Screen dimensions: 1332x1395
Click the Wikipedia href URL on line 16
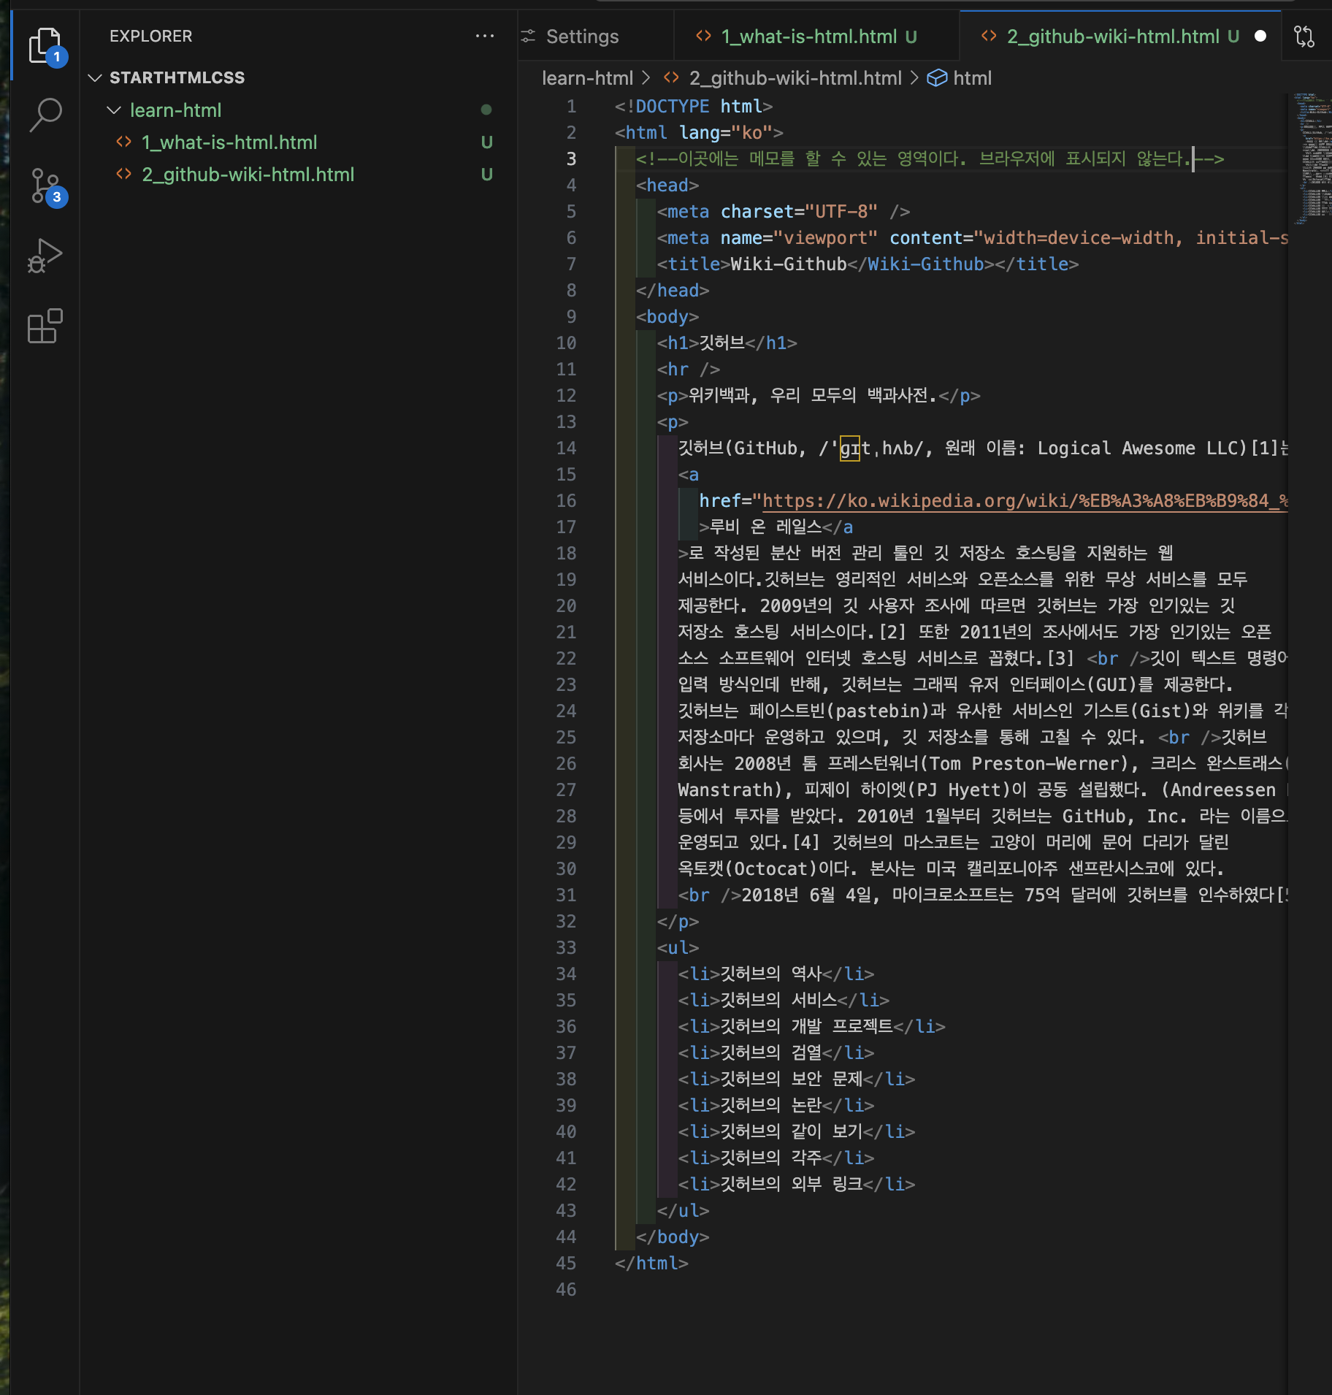pos(1025,500)
